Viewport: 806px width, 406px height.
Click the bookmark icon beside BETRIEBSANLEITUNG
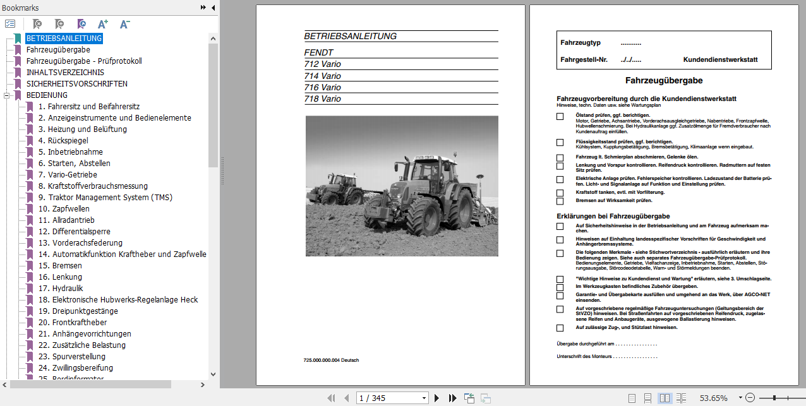click(x=18, y=39)
